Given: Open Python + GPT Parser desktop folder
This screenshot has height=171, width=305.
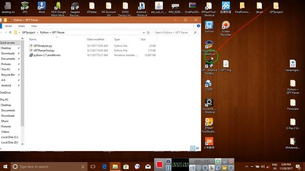Looking at the screenshot, I should pos(293,87).
